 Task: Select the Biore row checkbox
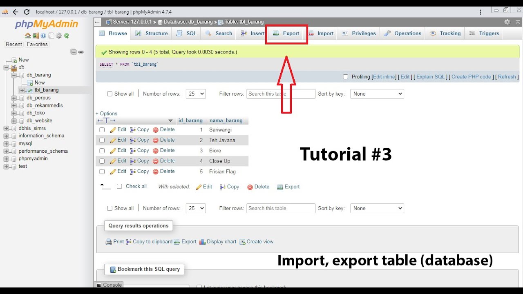[102, 151]
